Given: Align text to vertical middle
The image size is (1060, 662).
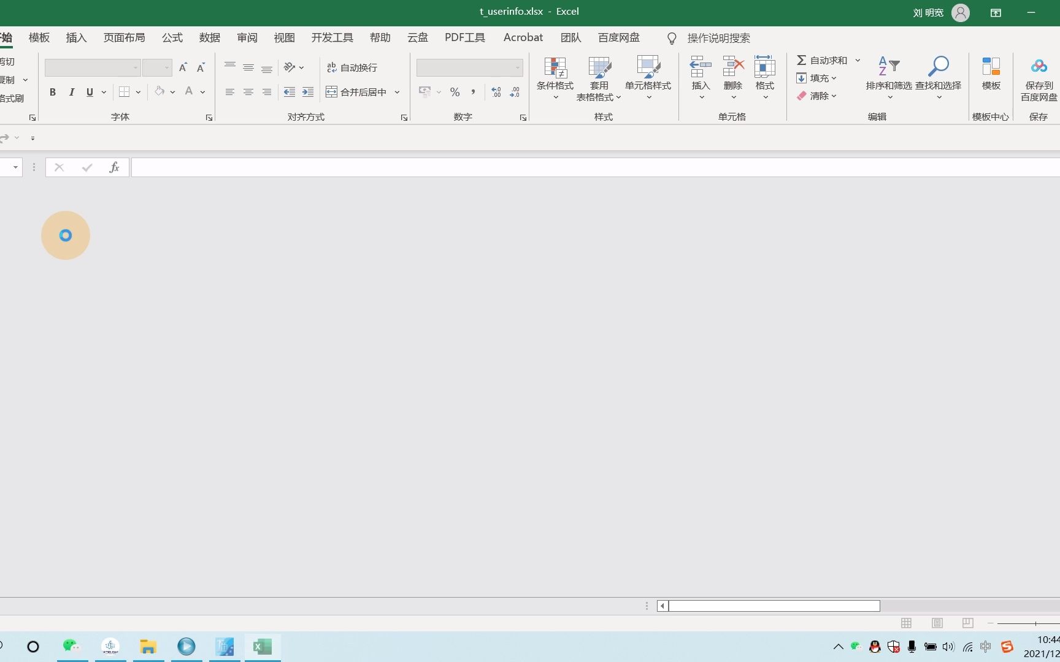Looking at the screenshot, I should click(x=248, y=67).
